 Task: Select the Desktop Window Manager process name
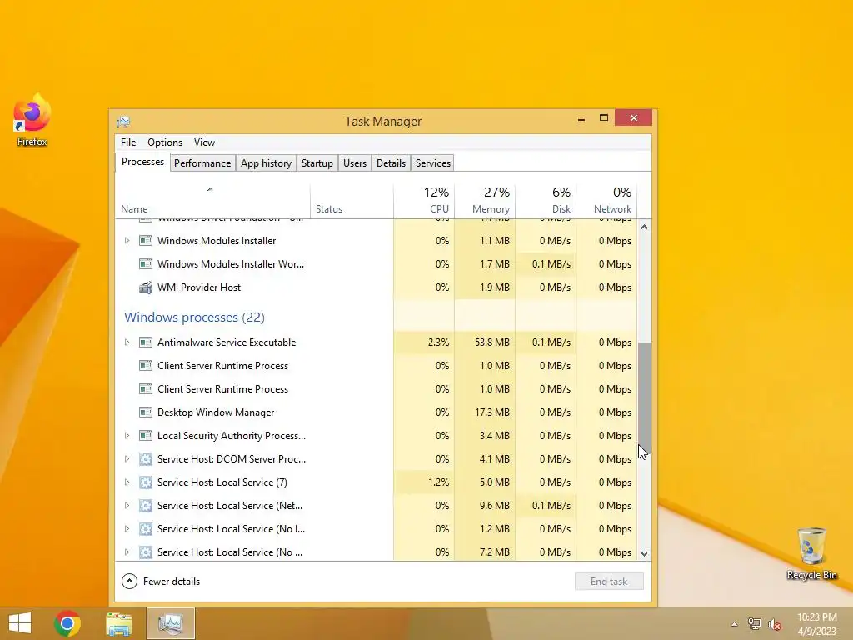(216, 412)
